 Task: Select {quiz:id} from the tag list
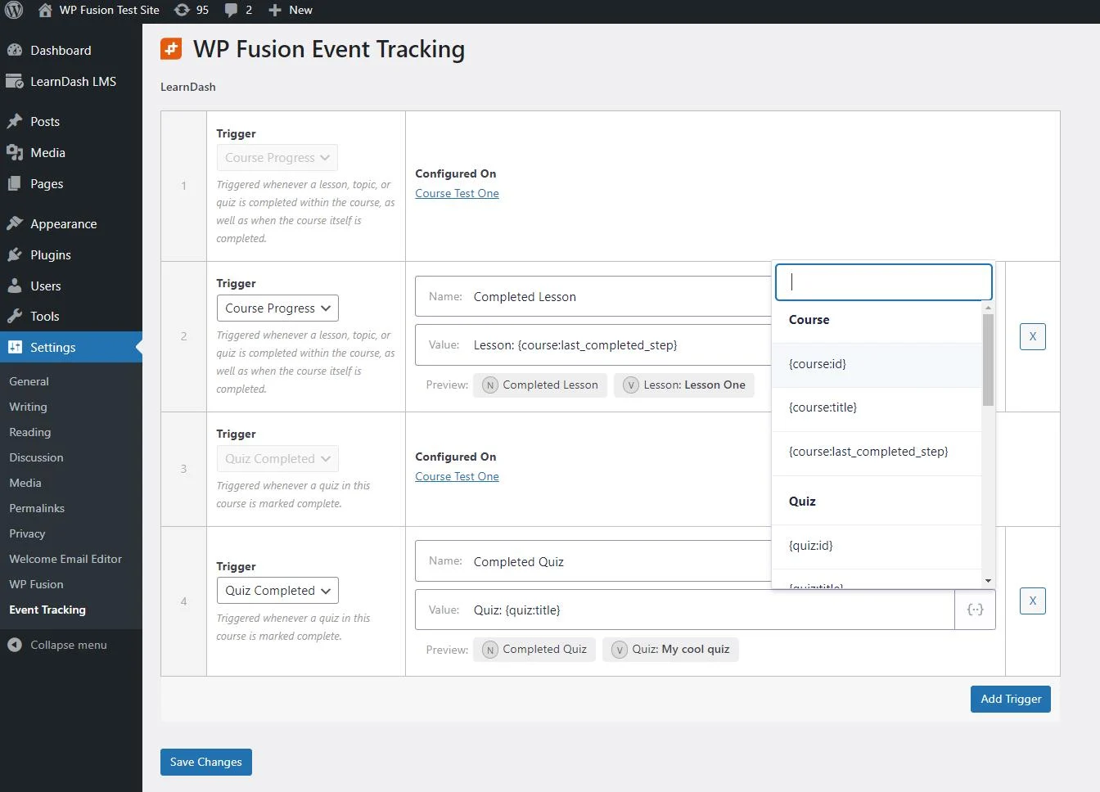(877, 546)
